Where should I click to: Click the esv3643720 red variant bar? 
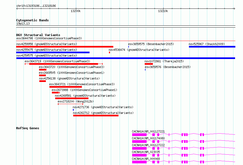pyautogui.click(x=43, y=70)
